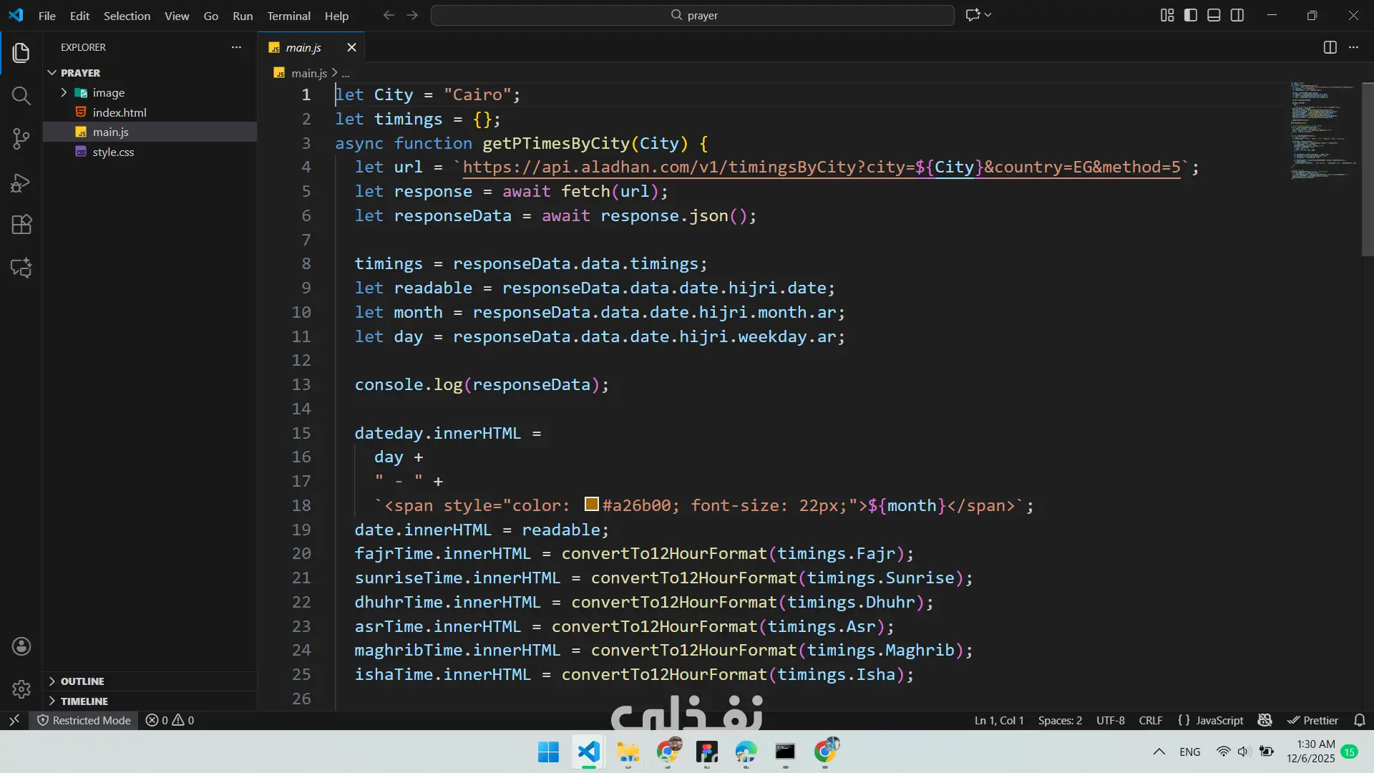
Task: Open the Run and Debug view
Action: [21, 183]
